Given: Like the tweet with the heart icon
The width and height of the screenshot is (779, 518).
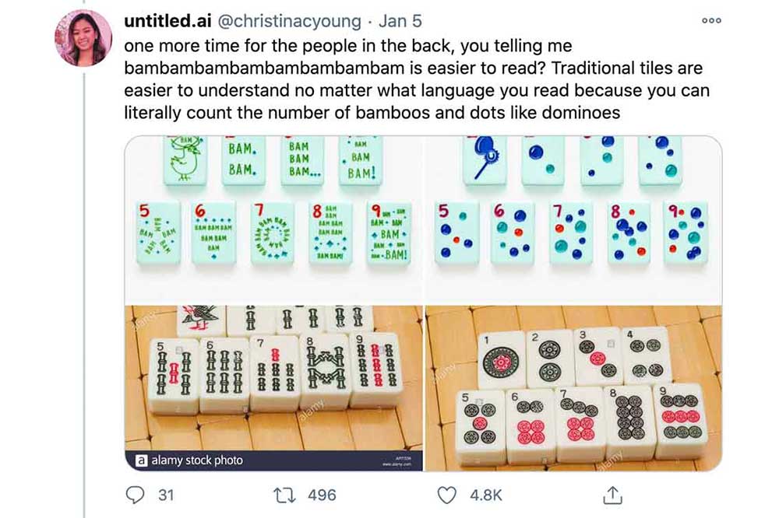Looking at the screenshot, I should coord(446,495).
